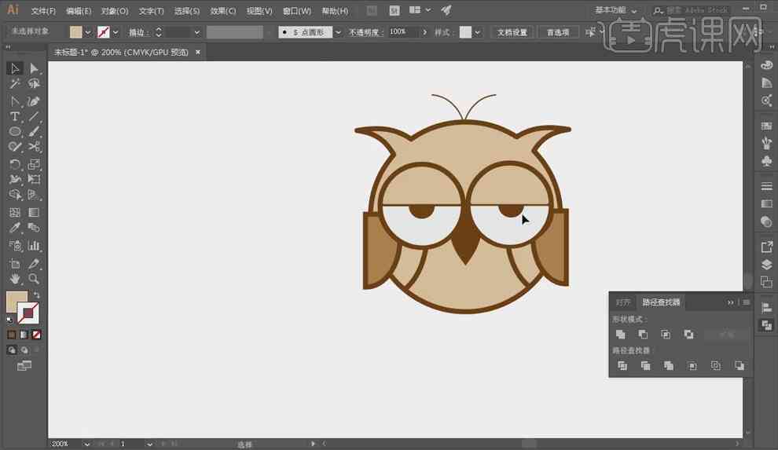Select the Artboard tool
This screenshot has width=778, height=450.
coord(15,264)
